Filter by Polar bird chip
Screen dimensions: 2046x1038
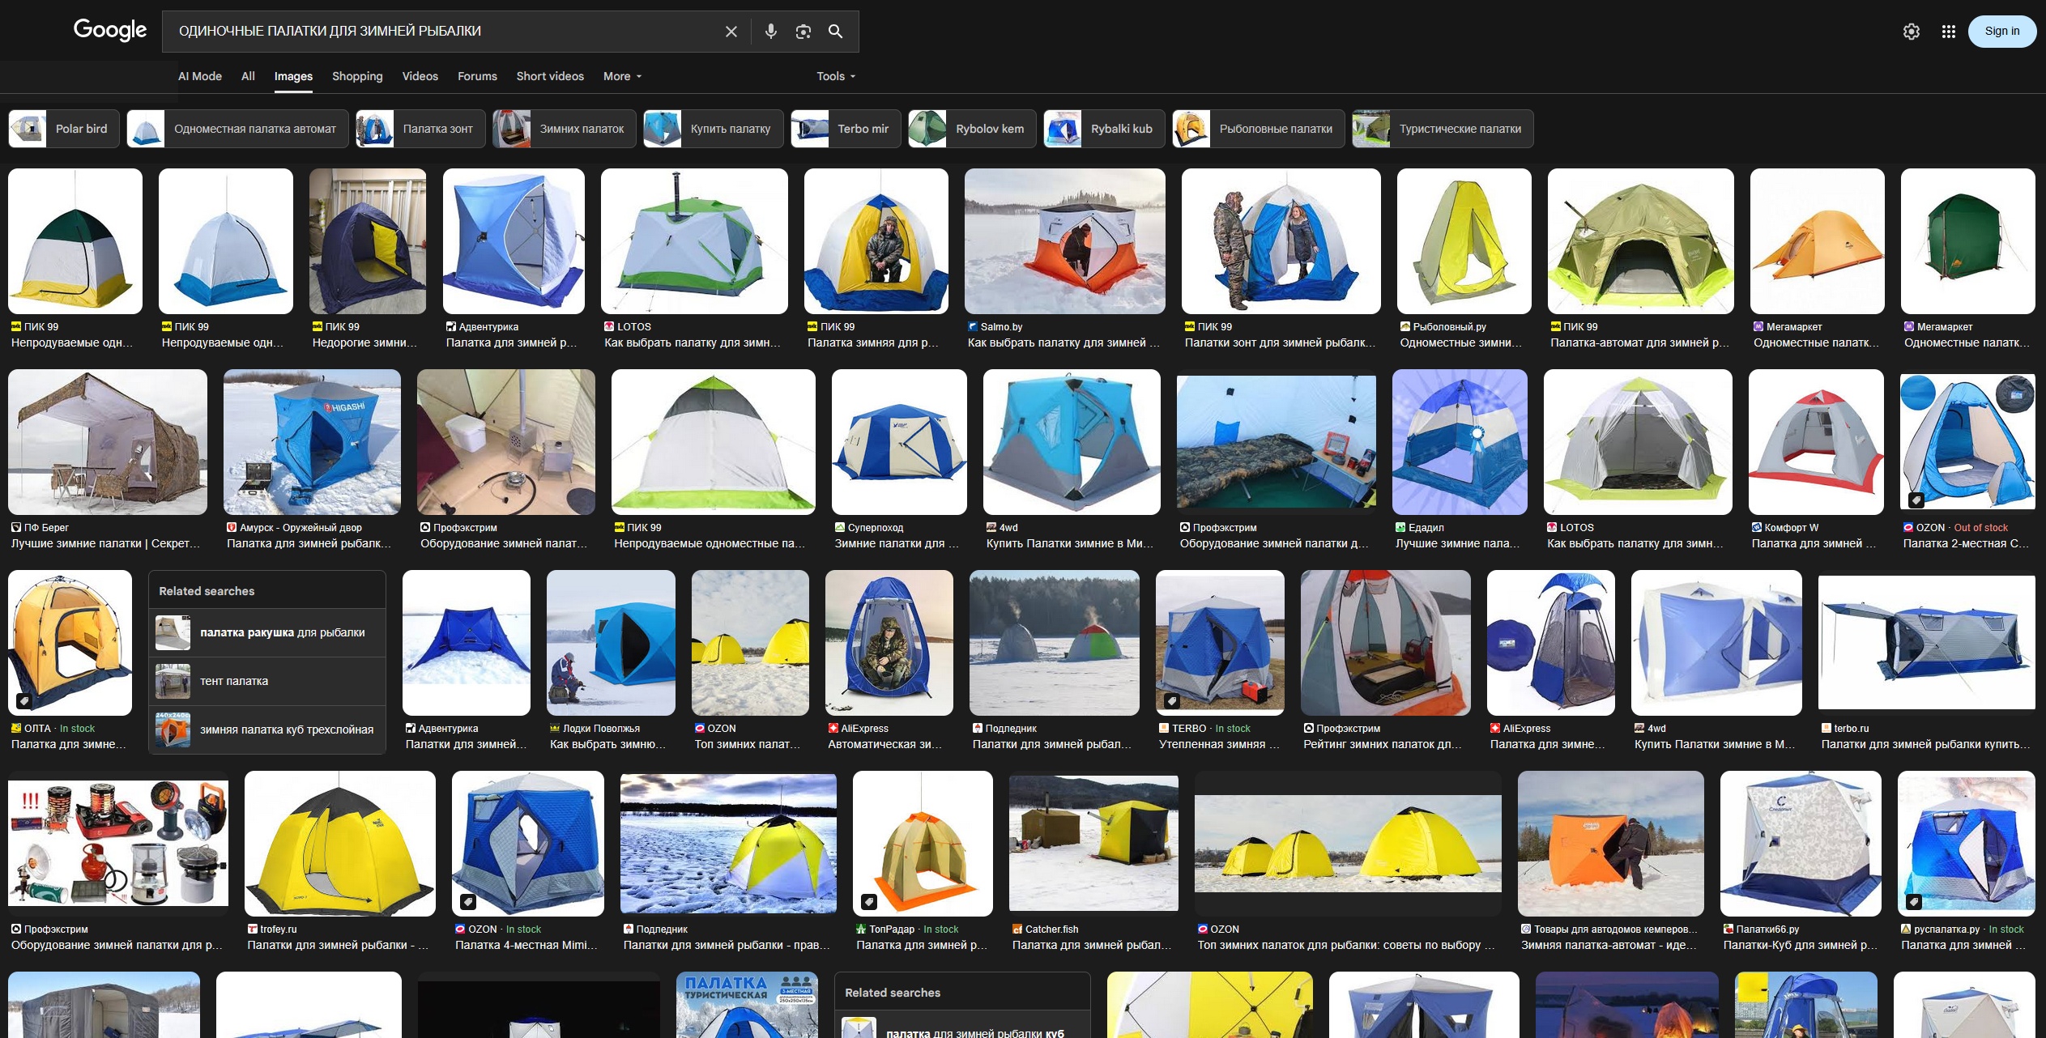[64, 129]
